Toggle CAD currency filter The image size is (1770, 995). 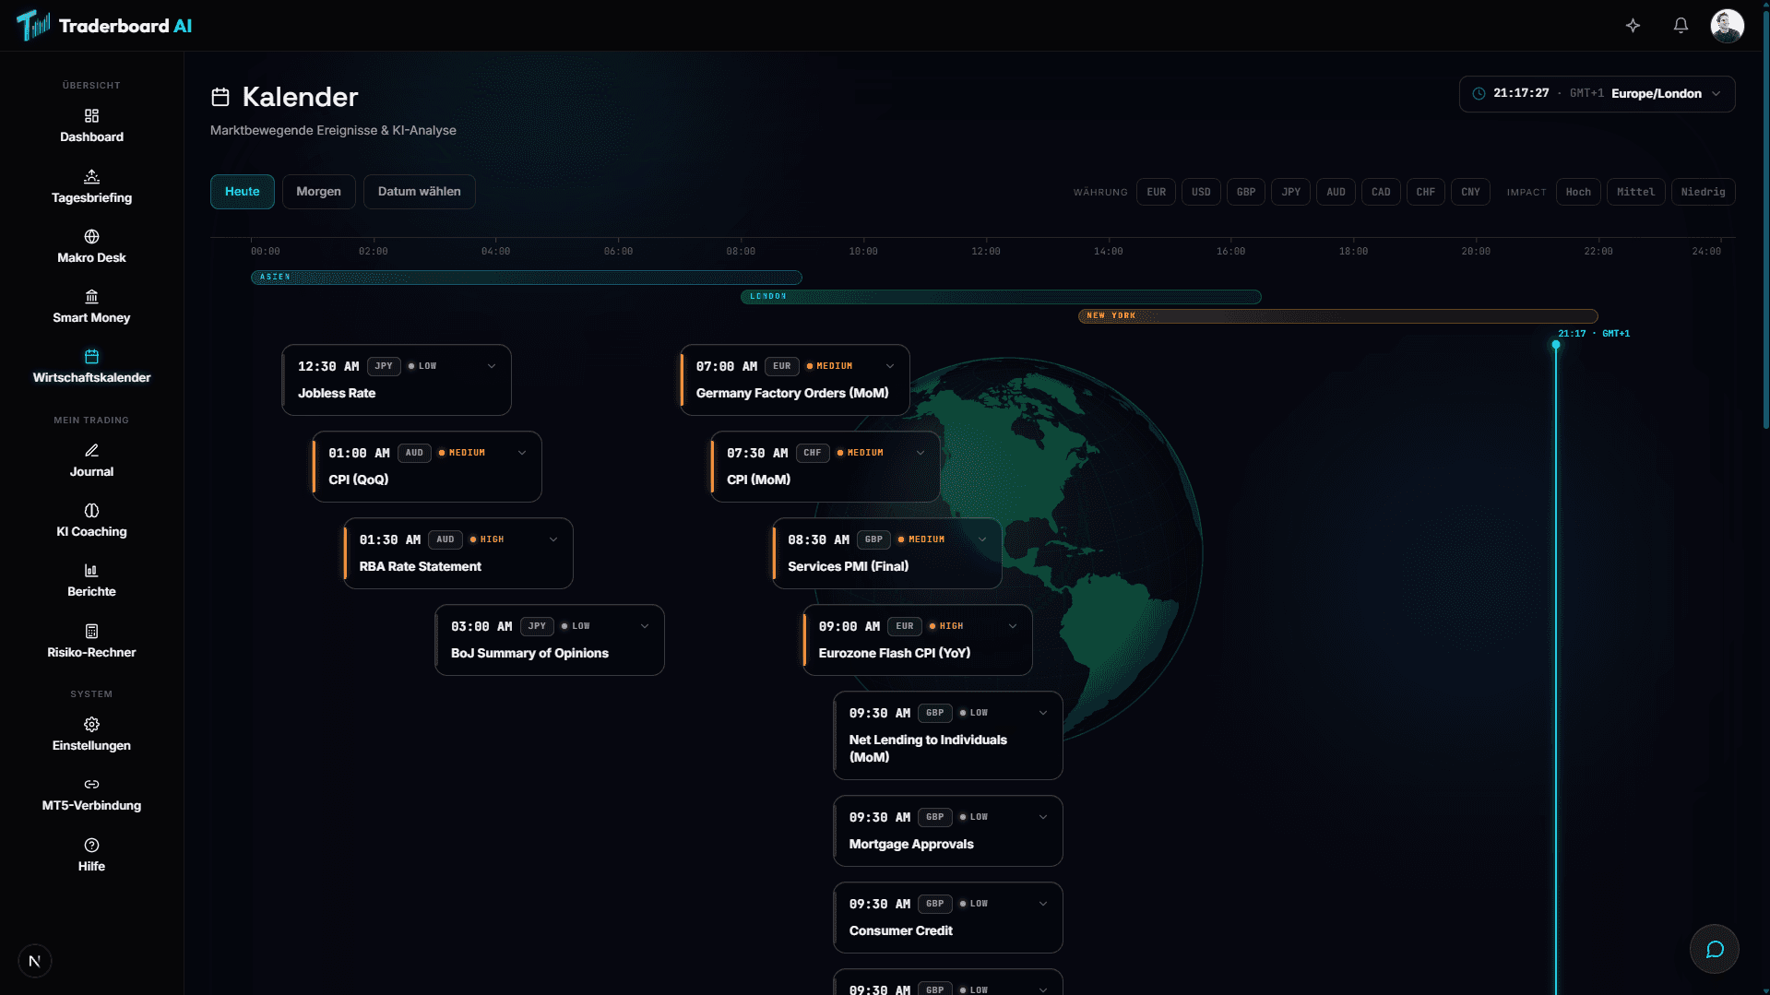click(1381, 192)
